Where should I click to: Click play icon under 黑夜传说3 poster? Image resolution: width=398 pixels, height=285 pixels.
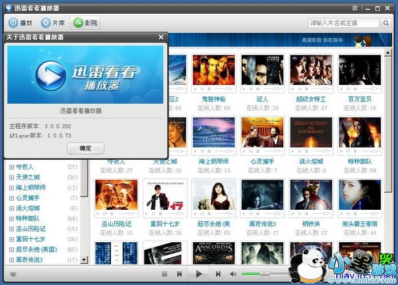click(x=244, y=214)
